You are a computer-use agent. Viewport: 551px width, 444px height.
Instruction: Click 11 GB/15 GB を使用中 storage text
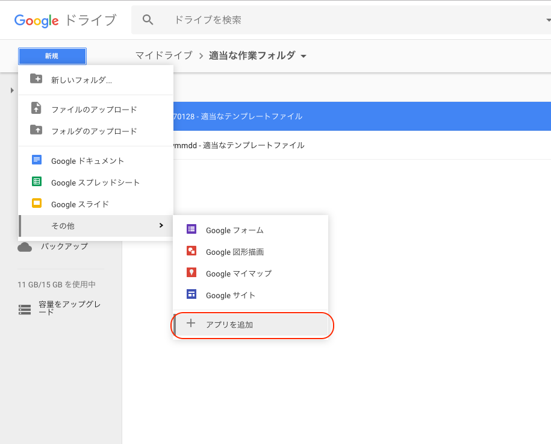(x=57, y=284)
